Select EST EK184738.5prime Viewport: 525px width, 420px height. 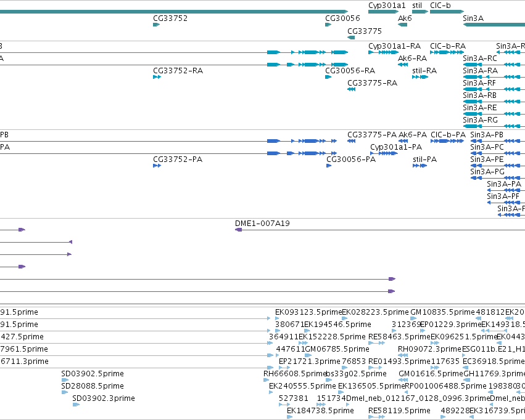coord(289,417)
